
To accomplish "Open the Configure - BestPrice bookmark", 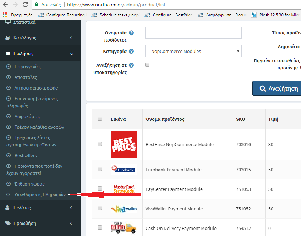I will click(x=169, y=15).
